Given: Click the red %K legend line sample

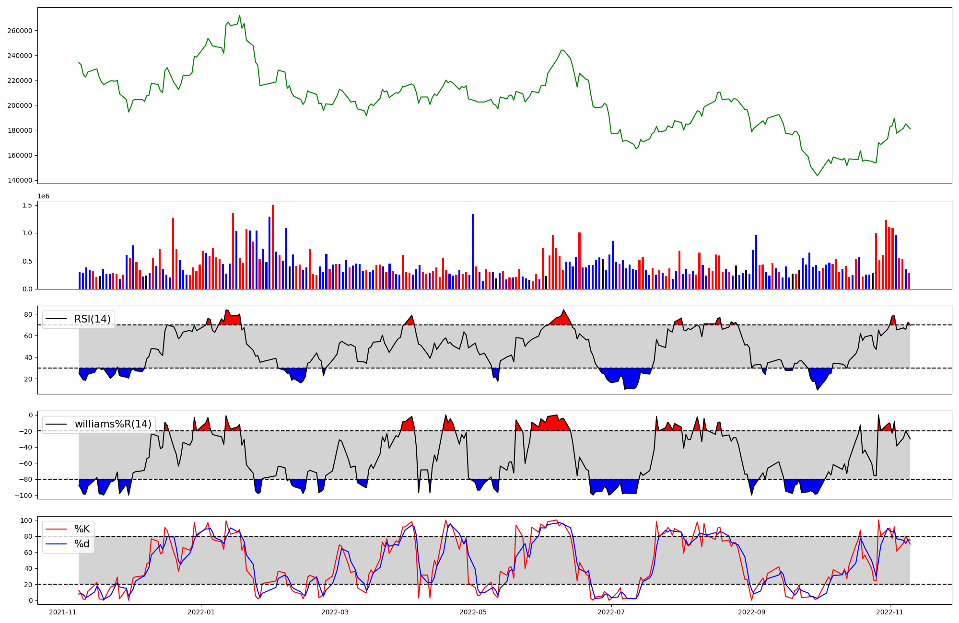Looking at the screenshot, I should [57, 529].
